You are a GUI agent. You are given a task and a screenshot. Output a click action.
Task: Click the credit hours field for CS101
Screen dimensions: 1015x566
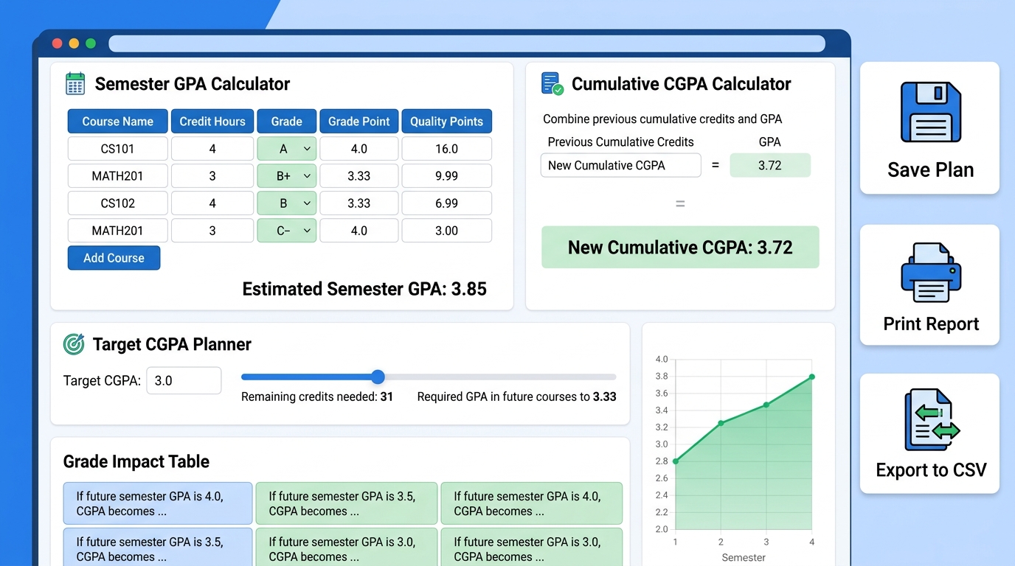pos(212,149)
